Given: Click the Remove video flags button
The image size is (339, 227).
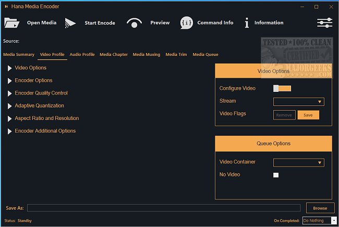Looking at the screenshot, I should coord(284,115).
